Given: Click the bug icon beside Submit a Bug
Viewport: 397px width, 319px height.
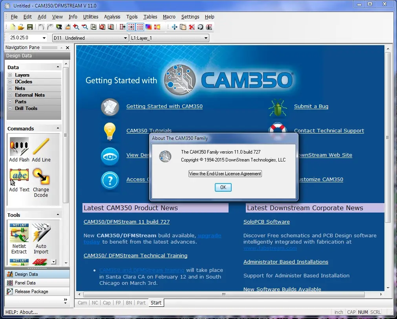Looking at the screenshot, I should click(278, 108).
